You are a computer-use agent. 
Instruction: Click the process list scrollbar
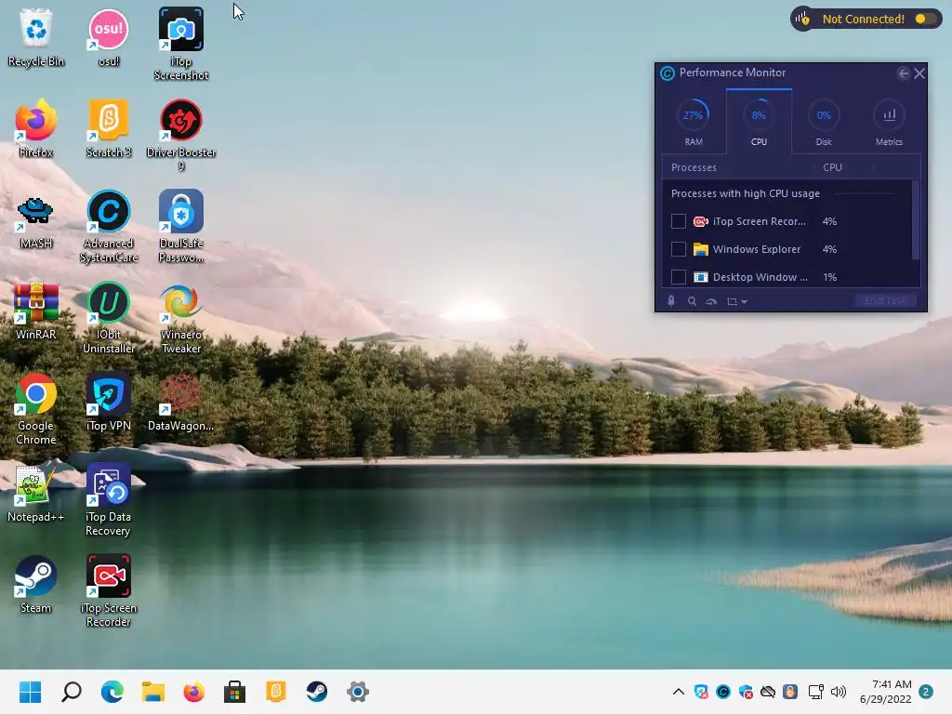pyautogui.click(x=916, y=219)
